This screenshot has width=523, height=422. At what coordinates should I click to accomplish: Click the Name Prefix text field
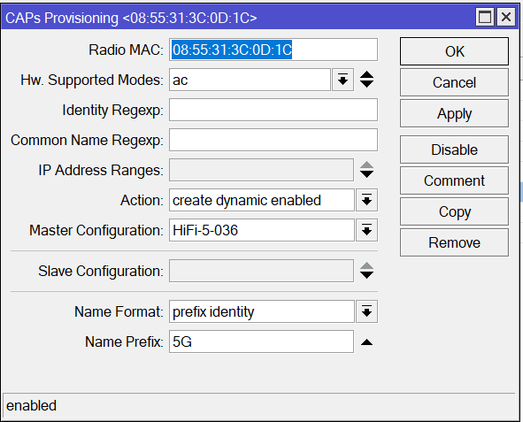point(261,341)
